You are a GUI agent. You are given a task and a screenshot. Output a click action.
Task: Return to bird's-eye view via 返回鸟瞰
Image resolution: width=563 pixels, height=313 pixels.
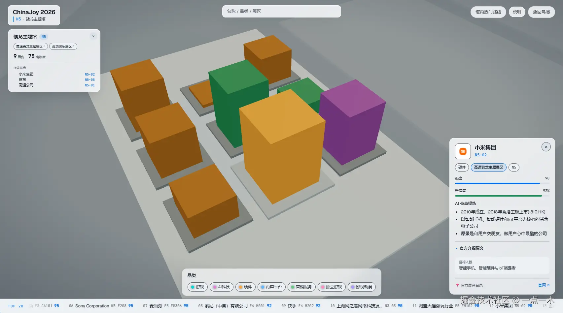[x=542, y=12]
